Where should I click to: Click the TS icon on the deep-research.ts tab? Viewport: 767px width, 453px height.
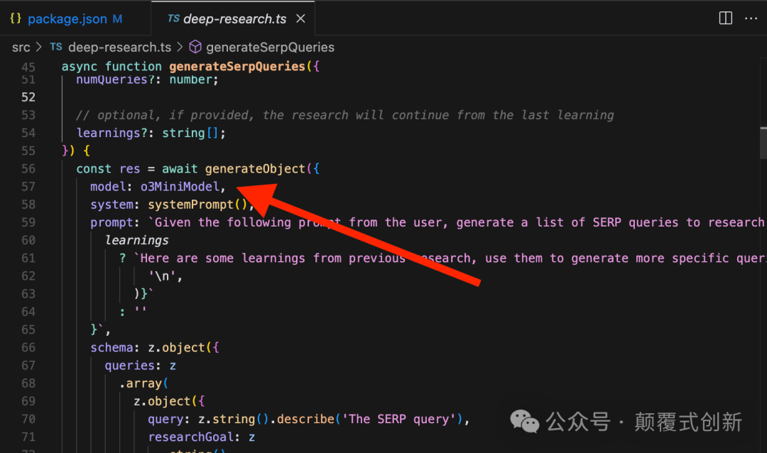tap(173, 18)
